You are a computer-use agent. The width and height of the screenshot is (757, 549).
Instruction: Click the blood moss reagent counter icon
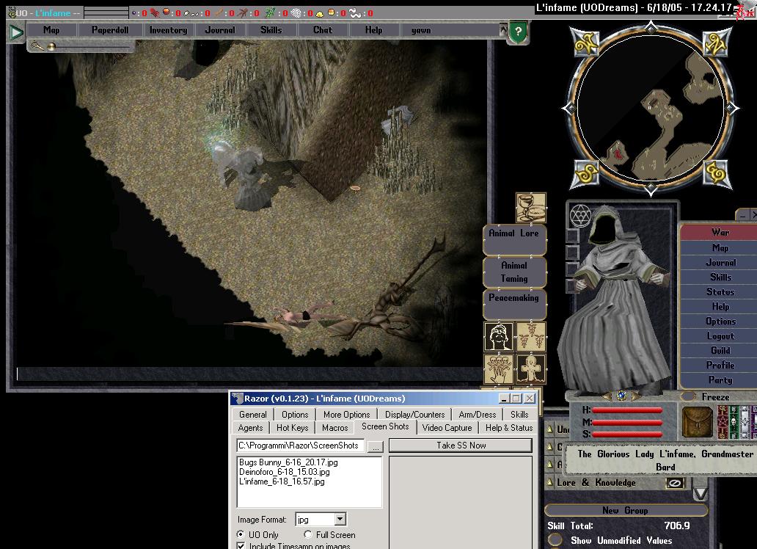[155, 13]
